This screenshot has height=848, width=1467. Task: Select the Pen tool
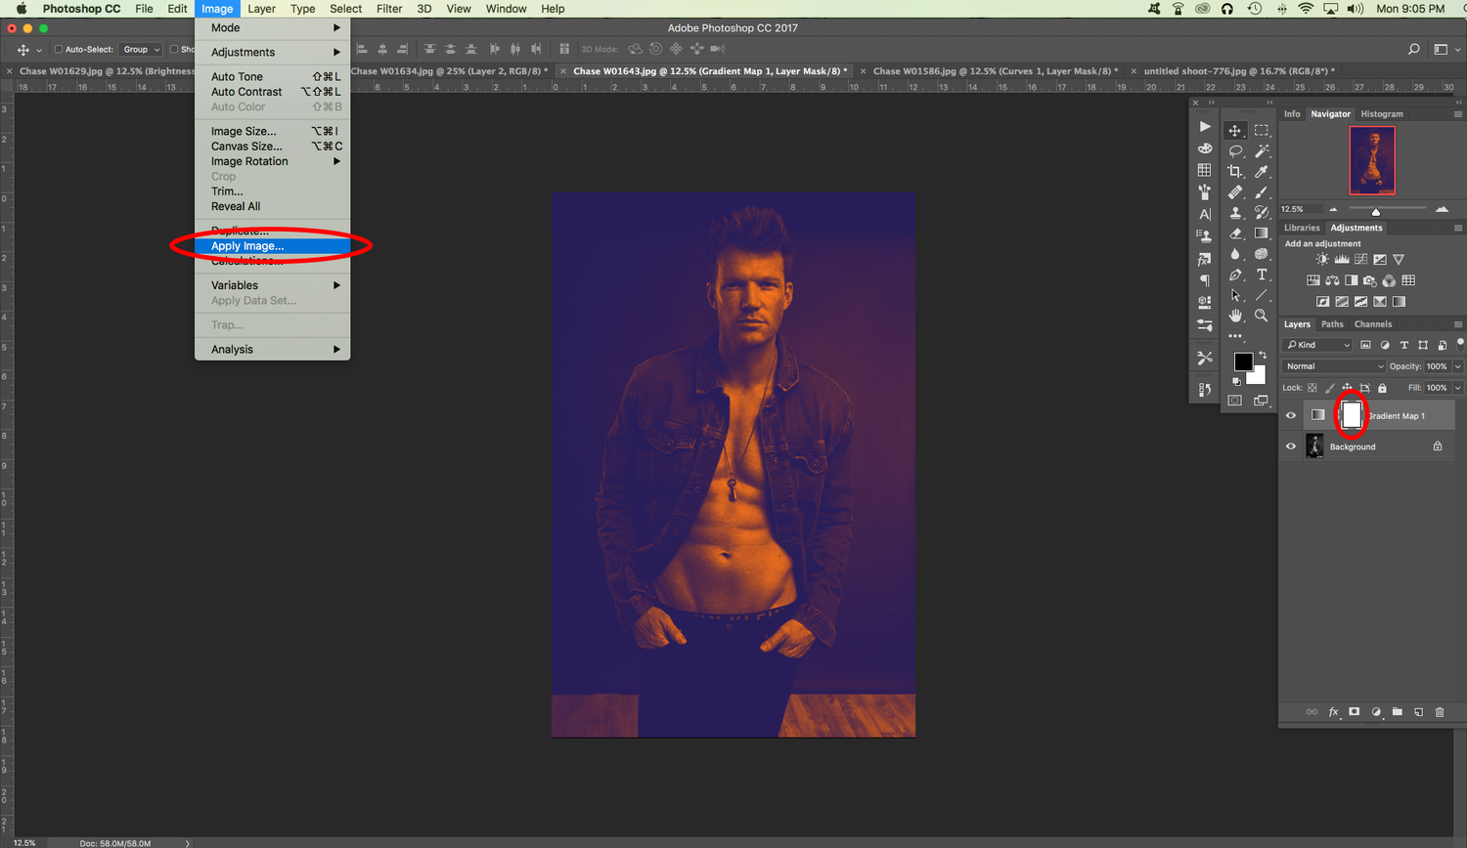[x=1235, y=276]
